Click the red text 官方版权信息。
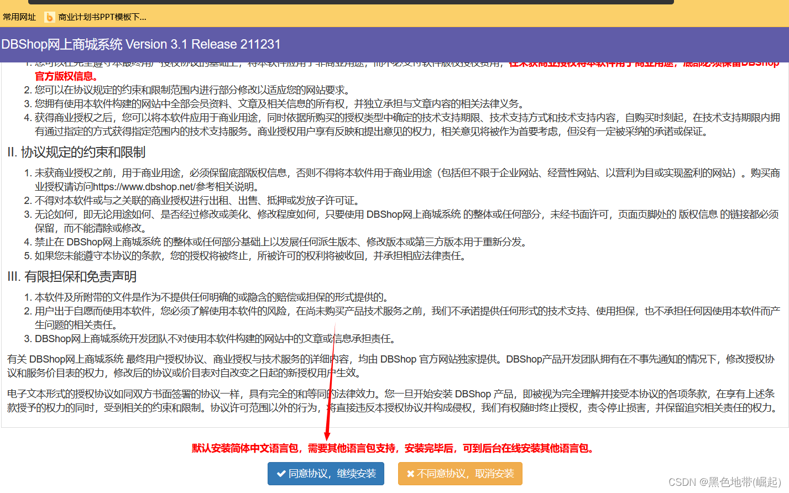 click(x=66, y=76)
